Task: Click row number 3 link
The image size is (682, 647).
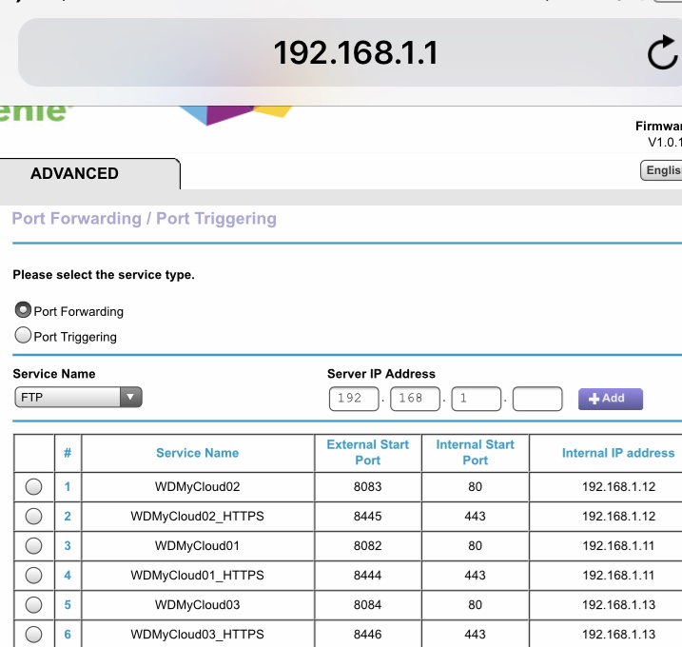Action: tap(68, 545)
